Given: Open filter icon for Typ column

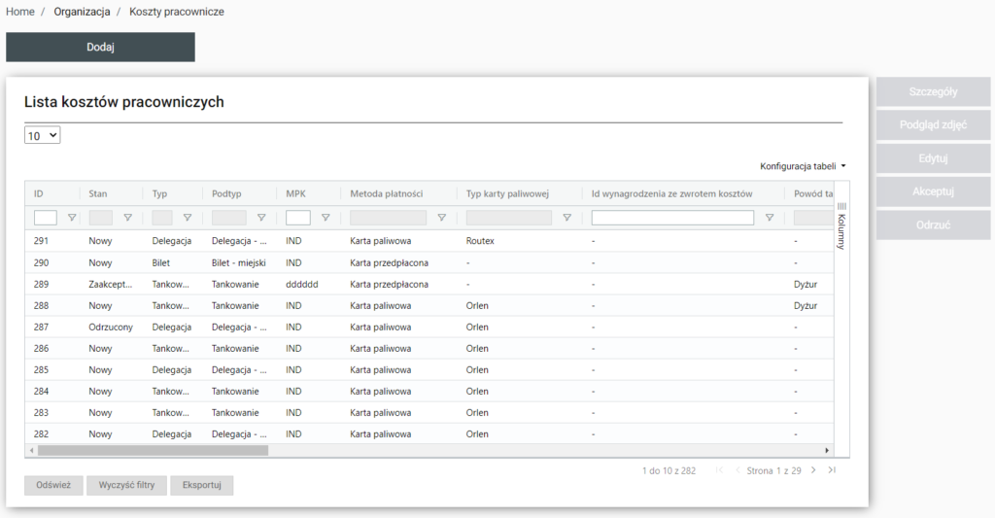Looking at the screenshot, I should 188,218.
